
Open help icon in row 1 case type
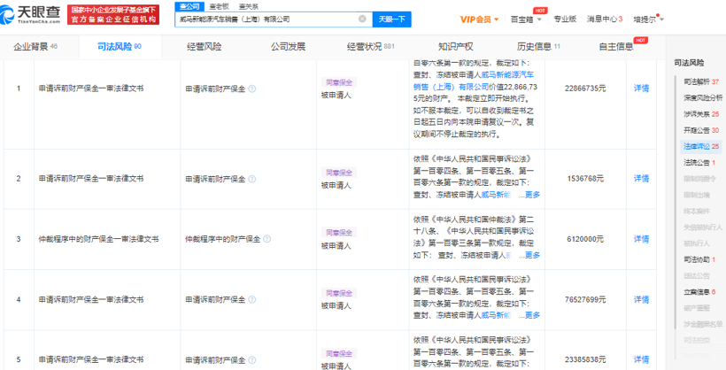(x=251, y=89)
